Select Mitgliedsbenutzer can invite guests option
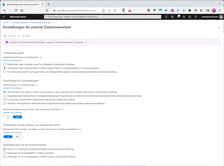Screen dimensions: 224x166 (x=4, y=96)
